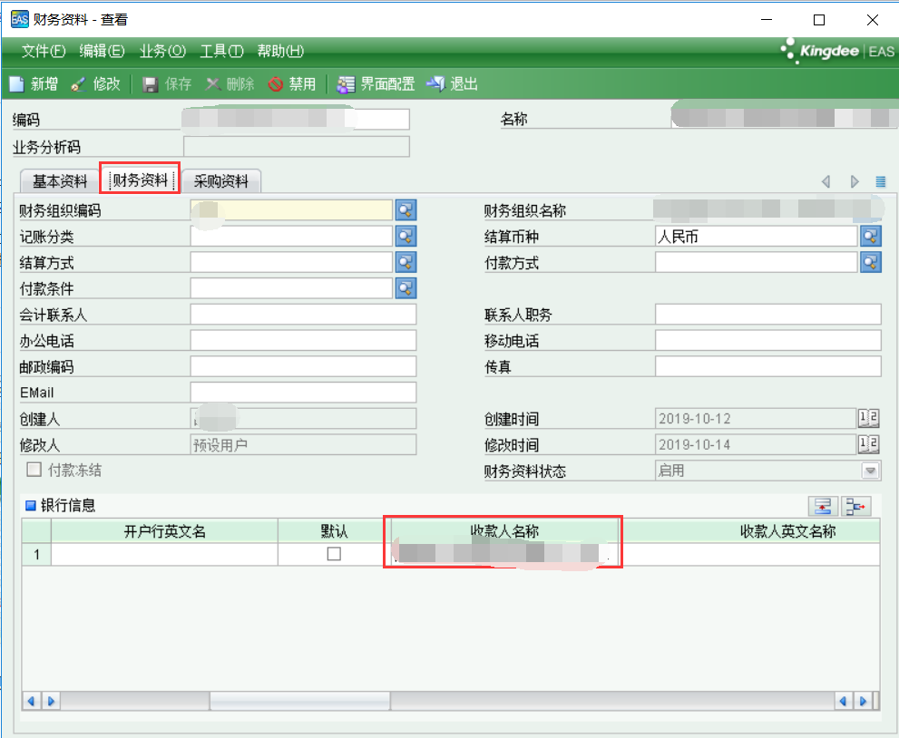Switch to the 财务资料 tab
Image resolution: width=899 pixels, height=738 pixels.
click(141, 180)
